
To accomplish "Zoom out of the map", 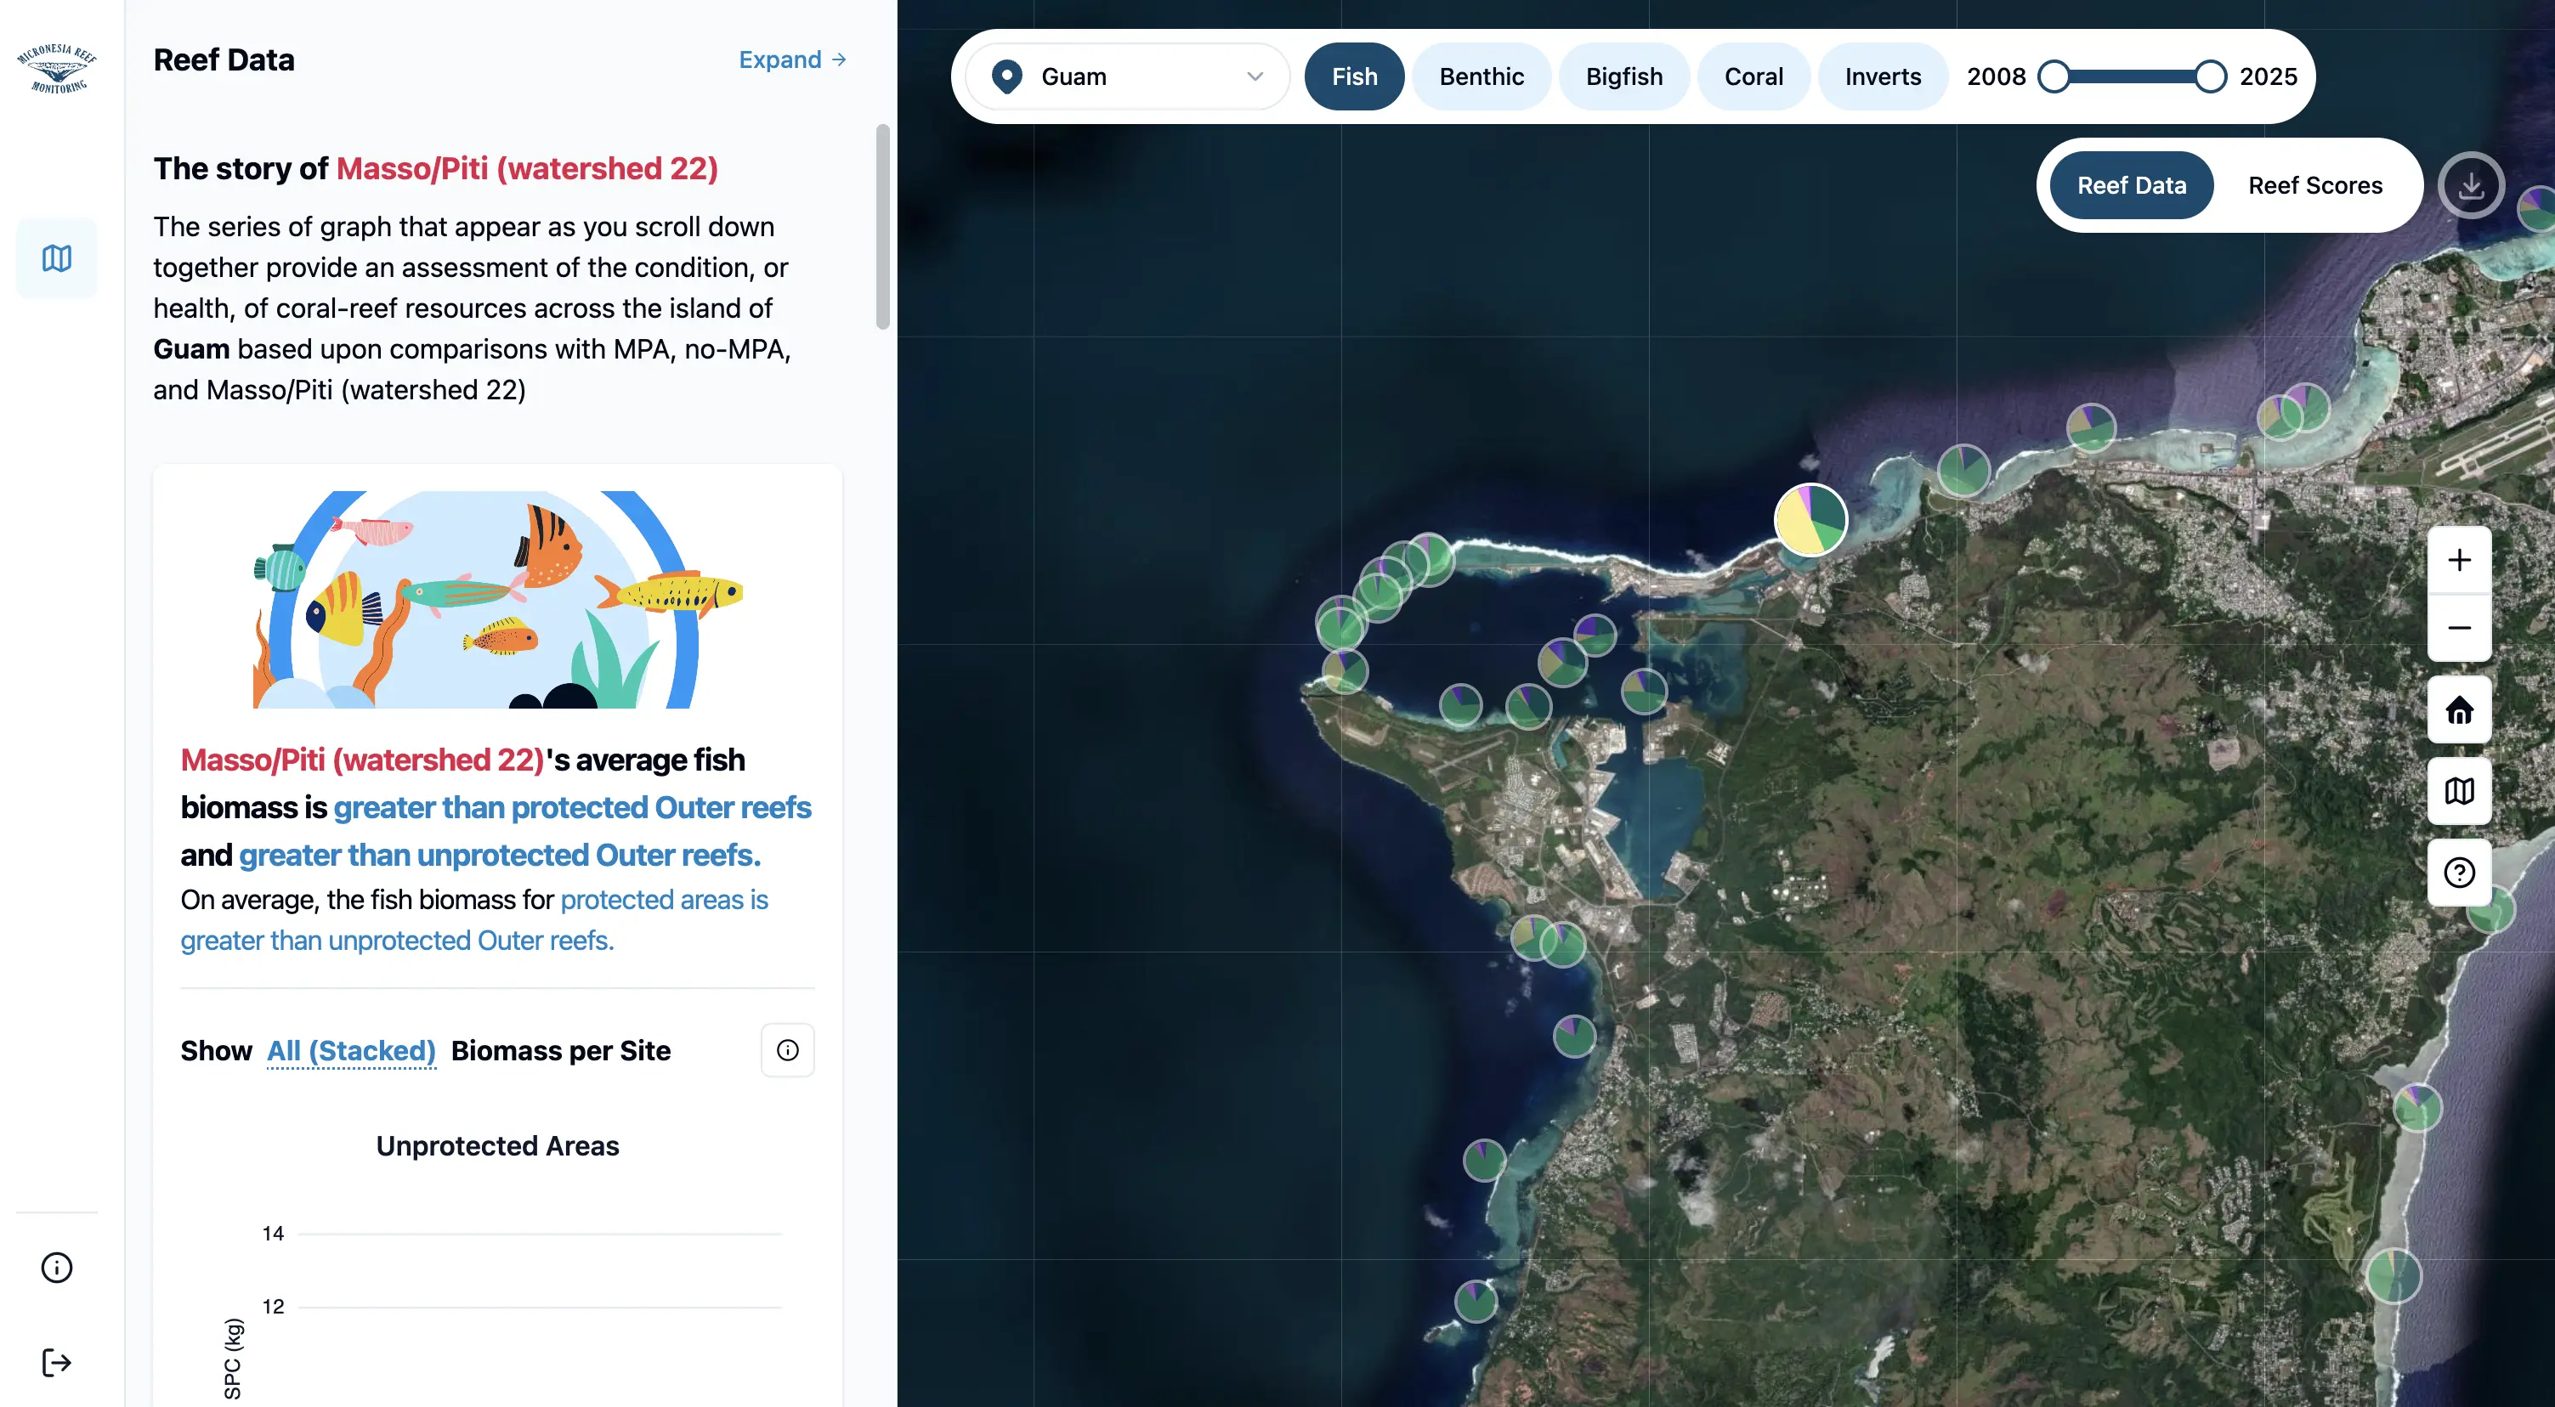I will 2459,628.
